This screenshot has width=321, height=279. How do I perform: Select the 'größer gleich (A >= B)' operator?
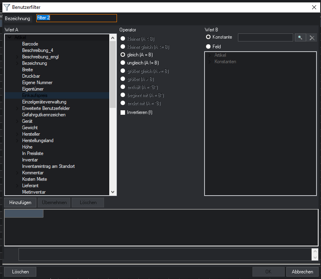123,71
